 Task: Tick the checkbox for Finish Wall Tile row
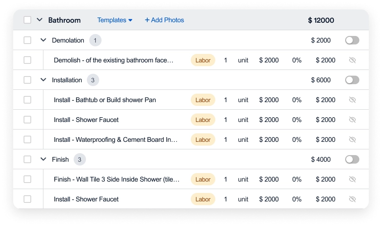(27, 179)
